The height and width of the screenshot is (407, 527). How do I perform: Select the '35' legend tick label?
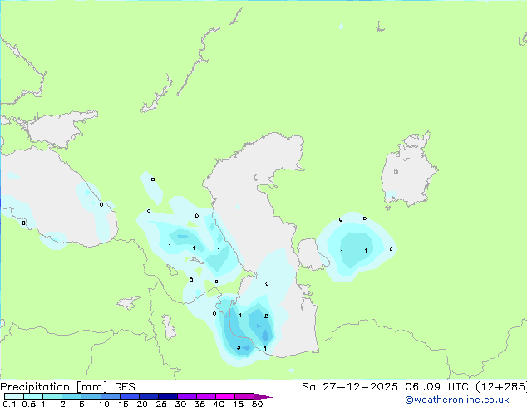click(x=199, y=404)
